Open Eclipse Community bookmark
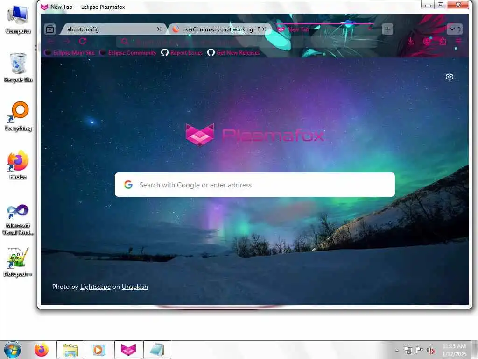 coord(128,53)
